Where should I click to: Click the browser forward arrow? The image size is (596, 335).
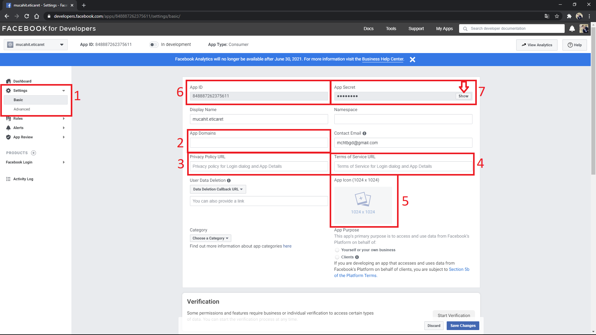17,16
